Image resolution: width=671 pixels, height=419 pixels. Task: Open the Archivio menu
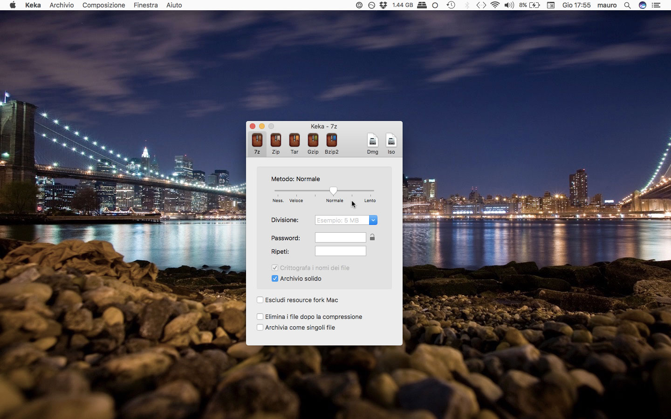[x=62, y=5]
